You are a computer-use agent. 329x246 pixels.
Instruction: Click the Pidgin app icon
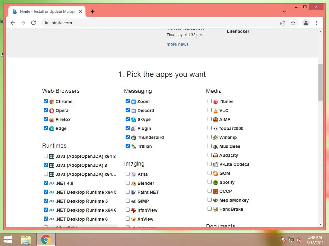[134, 129]
